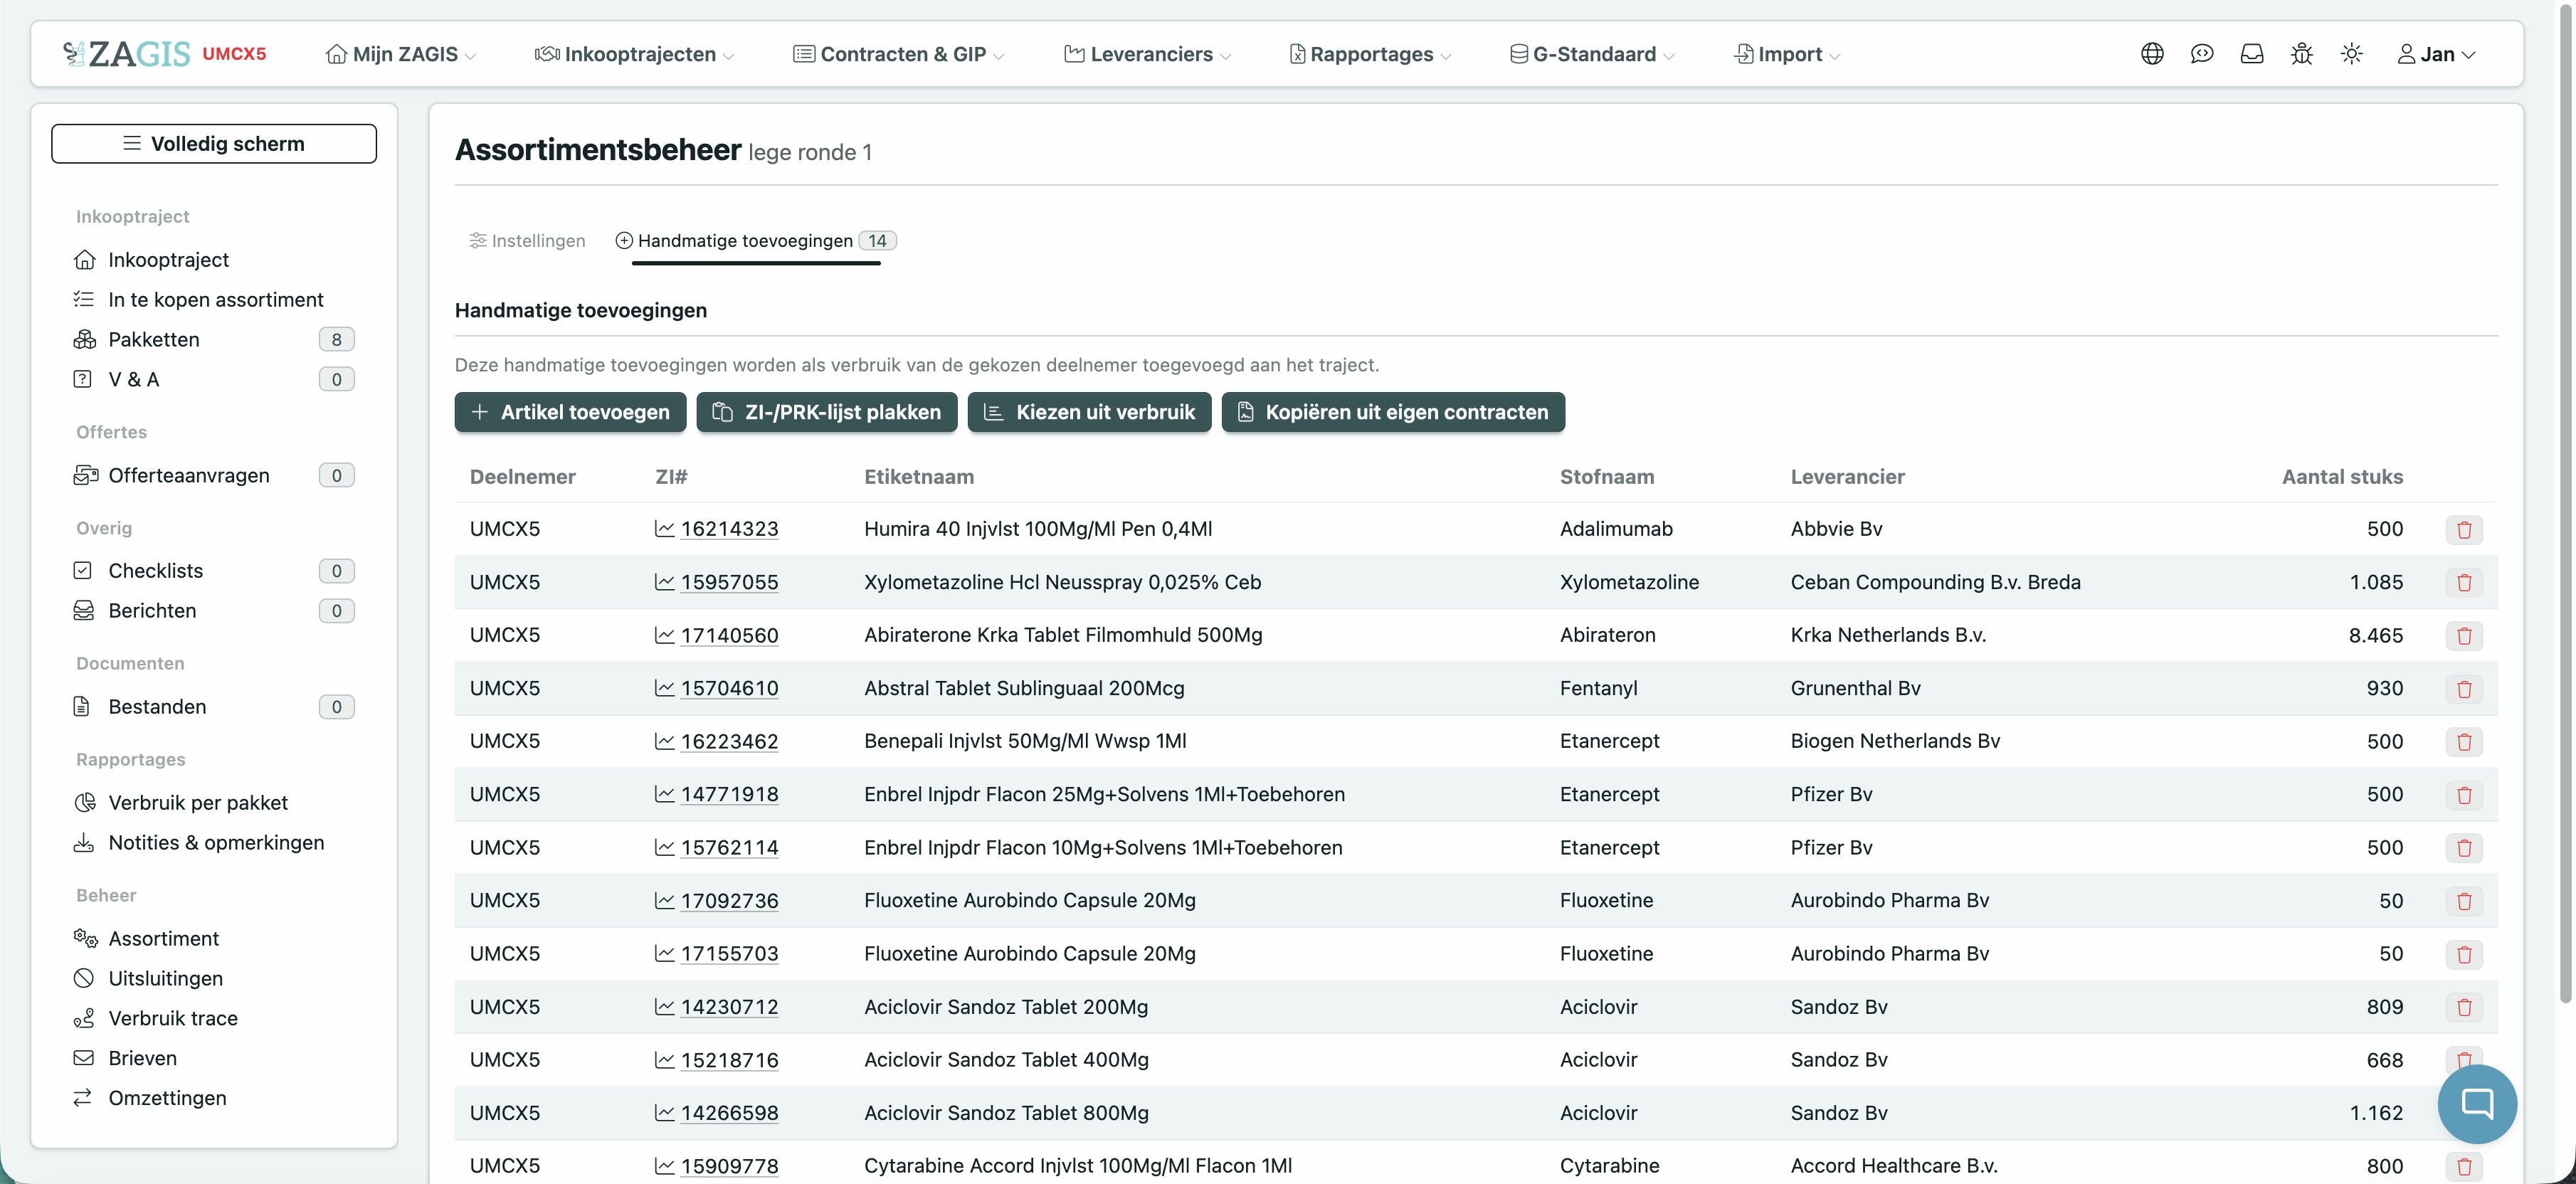The height and width of the screenshot is (1184, 2576).
Task: Go to Offerteaanvragen in sidebar
Action: (214, 475)
